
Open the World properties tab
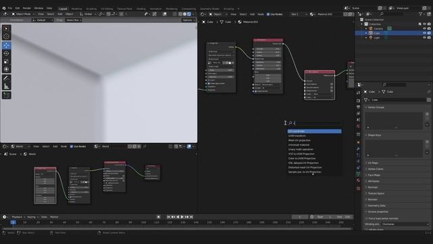click(359, 127)
